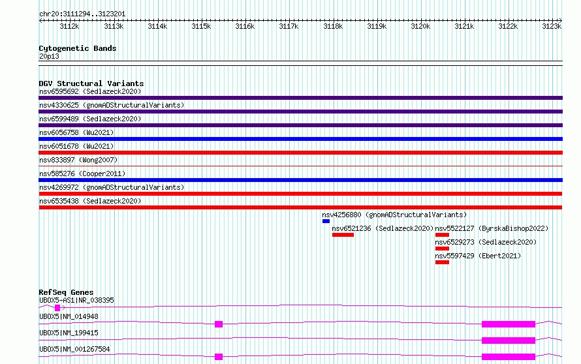The width and height of the screenshot is (581, 364).
Task: Open the UBOX5|NM_199415 transcript label
Action: coord(69,333)
